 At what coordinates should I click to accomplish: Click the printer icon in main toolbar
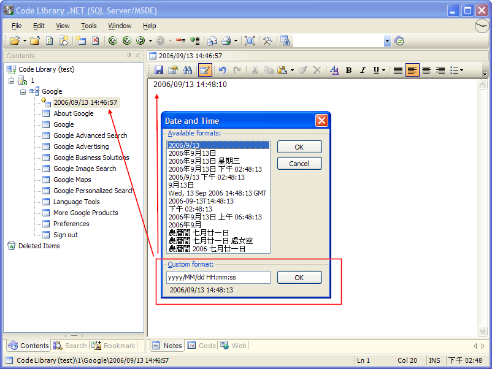click(226, 40)
